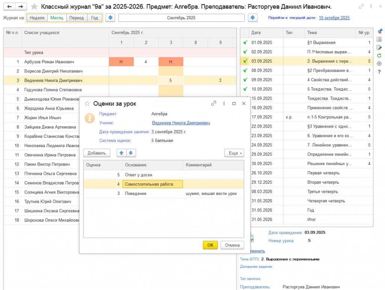Copy link in 'Оценки за урок' dialog
This screenshot has height=290, width=385.
click(214, 104)
